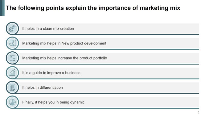Click the gears icon beside clean mix creation

click(12, 29)
